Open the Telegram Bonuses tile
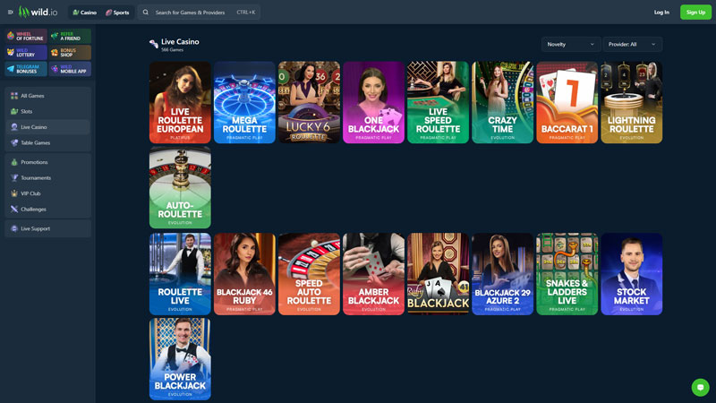This screenshot has height=403, width=716. pyautogui.click(x=25, y=68)
